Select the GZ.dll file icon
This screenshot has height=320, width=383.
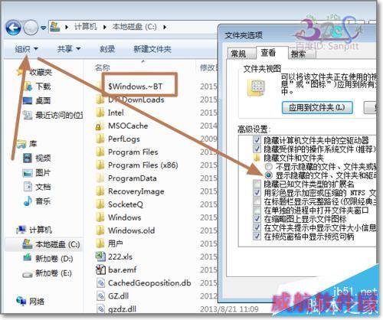100,296
